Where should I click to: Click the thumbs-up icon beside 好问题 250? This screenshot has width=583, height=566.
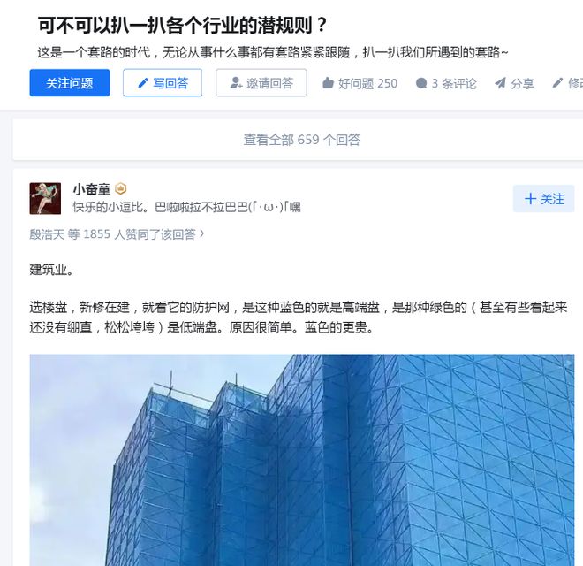pos(328,83)
